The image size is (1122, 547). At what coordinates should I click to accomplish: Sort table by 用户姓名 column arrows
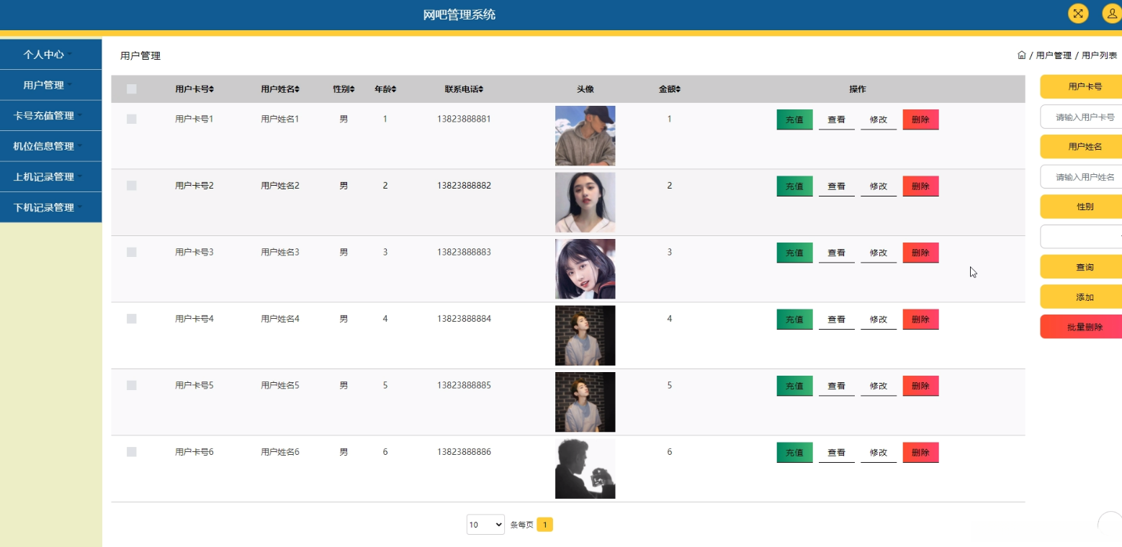(297, 89)
